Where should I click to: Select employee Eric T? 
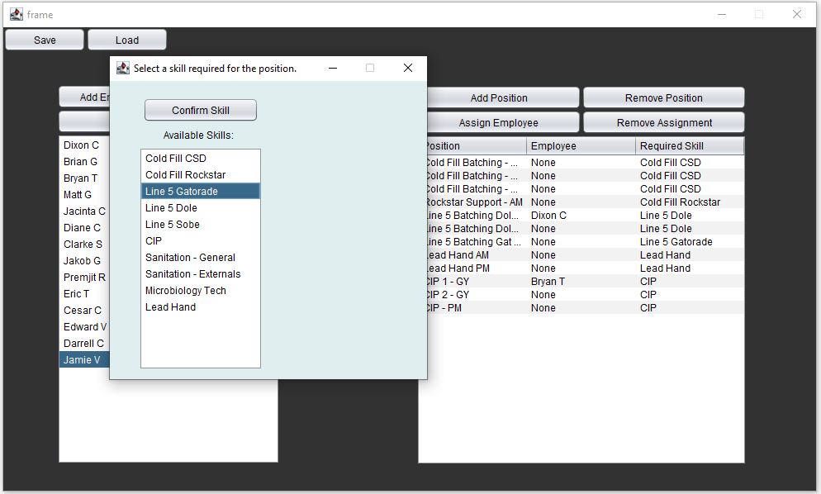pos(84,294)
